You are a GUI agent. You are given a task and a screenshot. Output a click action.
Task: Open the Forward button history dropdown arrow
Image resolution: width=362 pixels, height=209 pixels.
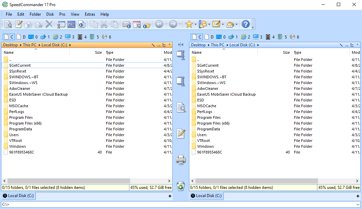pos(180,24)
